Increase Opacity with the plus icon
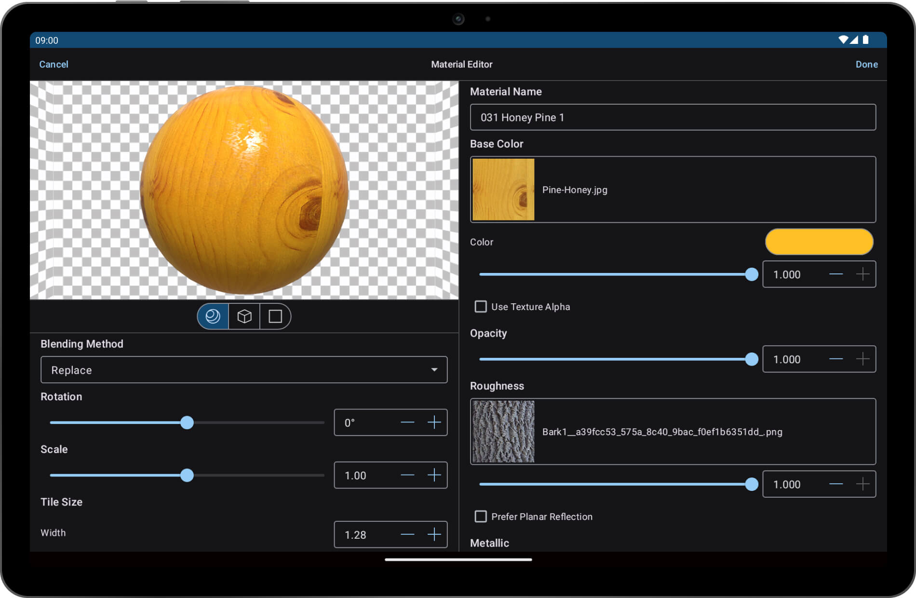Image resolution: width=916 pixels, height=598 pixels. [x=863, y=359]
